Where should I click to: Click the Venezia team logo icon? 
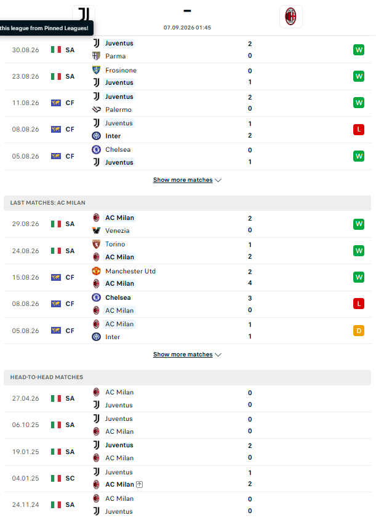[x=97, y=230]
